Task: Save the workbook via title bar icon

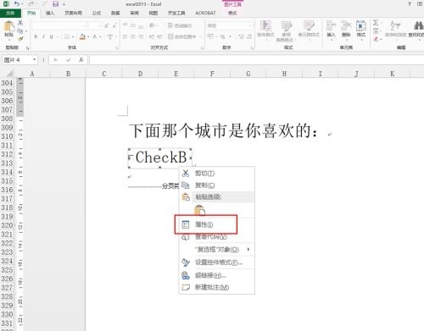Action: 56,4
